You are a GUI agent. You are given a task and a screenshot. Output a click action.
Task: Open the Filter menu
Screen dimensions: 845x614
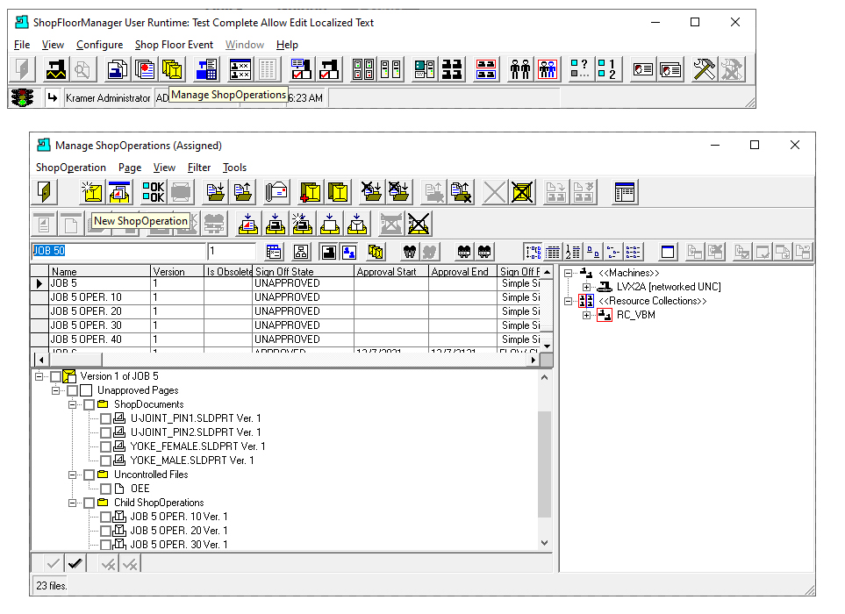pos(199,168)
